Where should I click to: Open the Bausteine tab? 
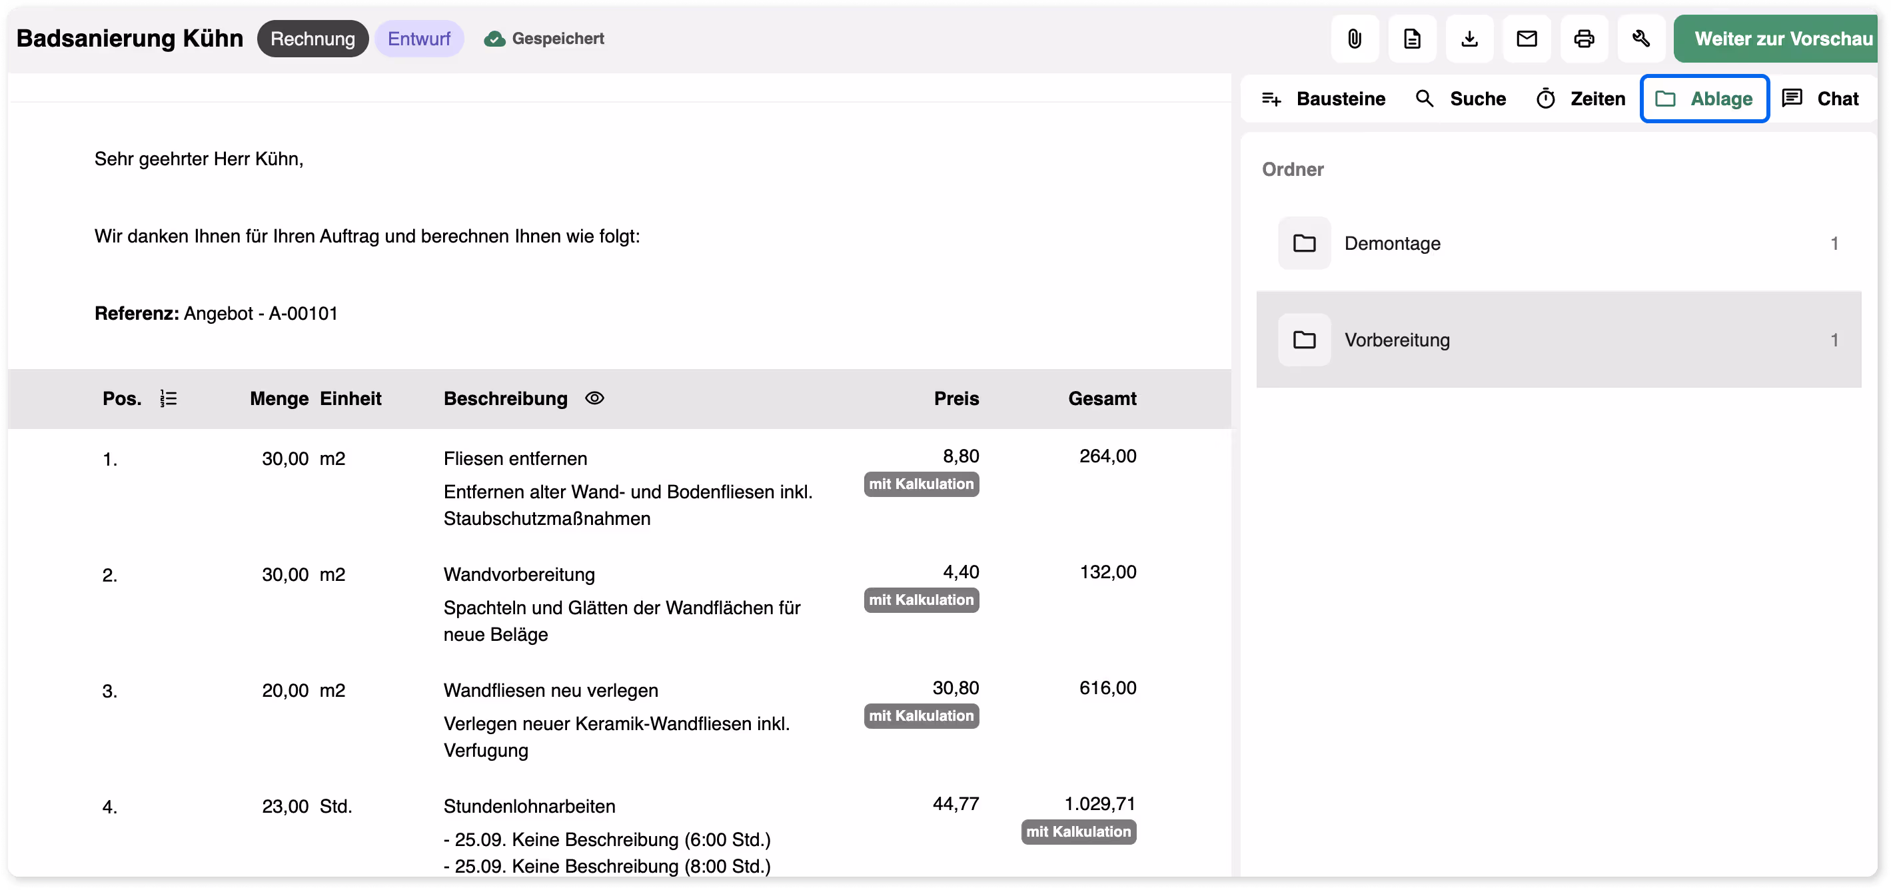click(1323, 99)
